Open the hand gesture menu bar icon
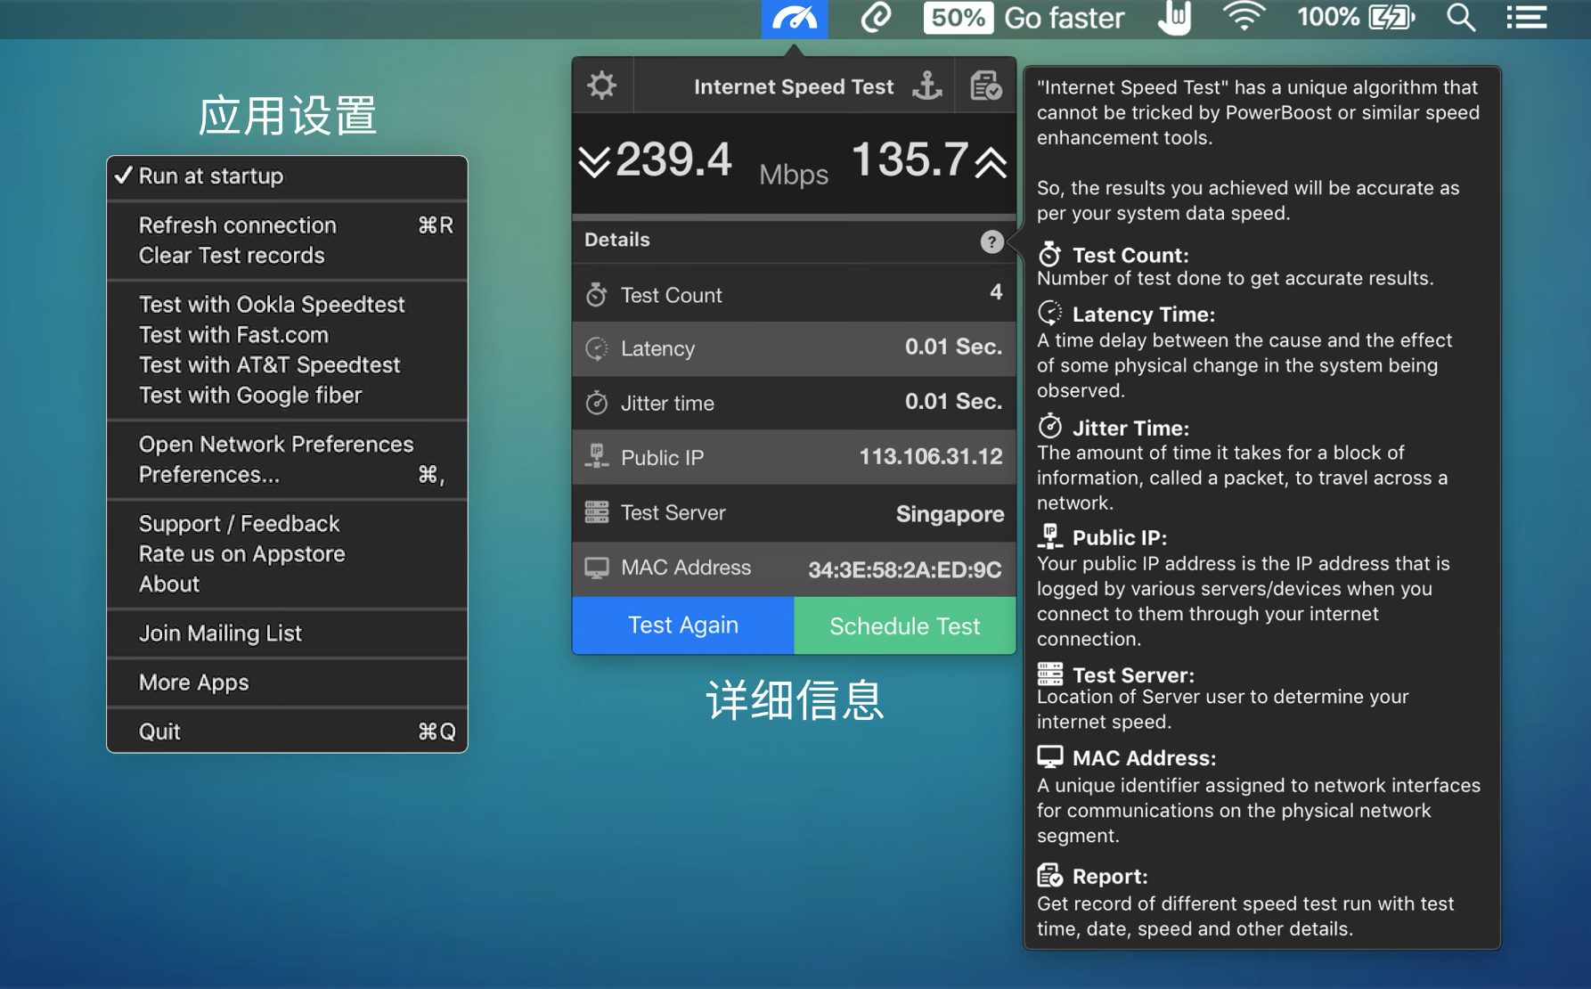 (x=1174, y=18)
